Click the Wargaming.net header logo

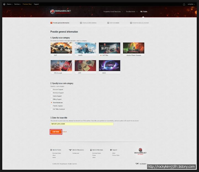click(x=61, y=12)
